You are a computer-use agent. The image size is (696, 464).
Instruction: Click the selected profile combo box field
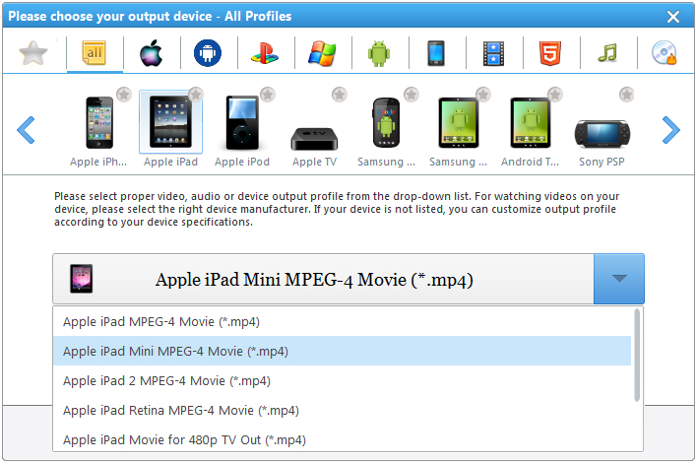tap(323, 279)
